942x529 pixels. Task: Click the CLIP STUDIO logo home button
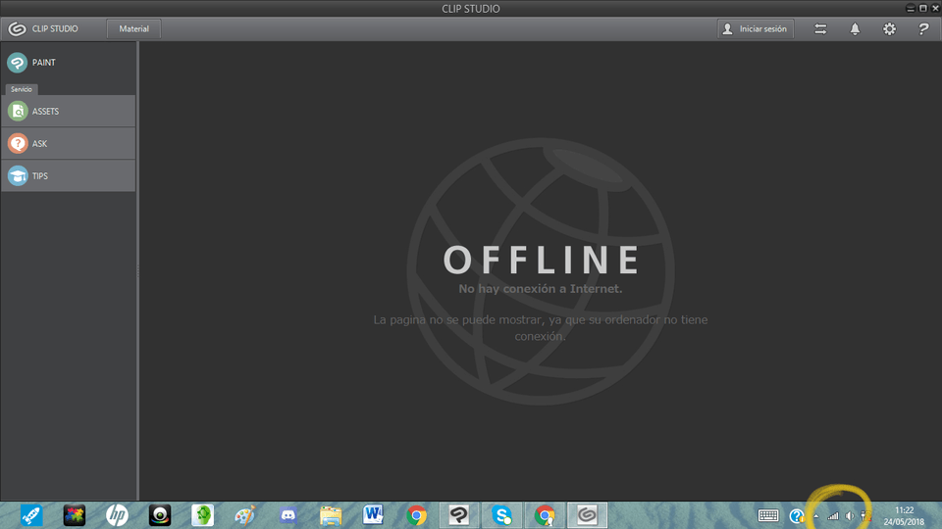(43, 28)
